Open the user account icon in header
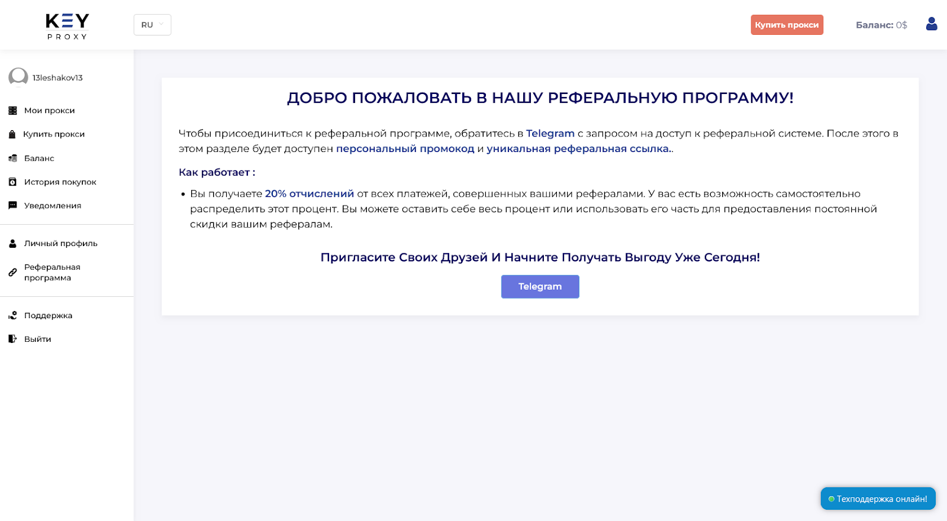Viewport: 947px width, 521px height. click(x=932, y=24)
